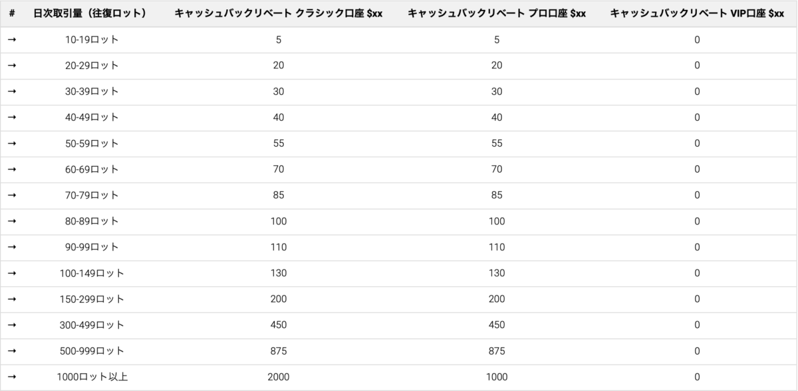Select the 40-49ロット volume cell
Screen dimensions: 798x391
(x=92, y=117)
